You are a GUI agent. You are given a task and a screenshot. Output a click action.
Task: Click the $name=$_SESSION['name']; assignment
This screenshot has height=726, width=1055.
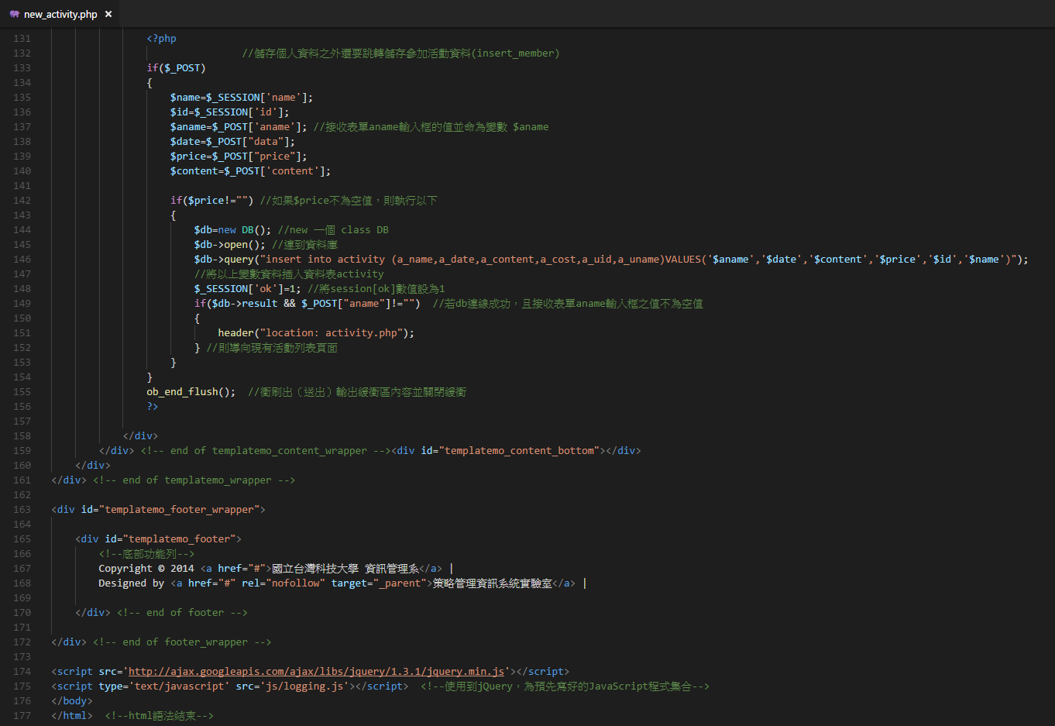[242, 97]
